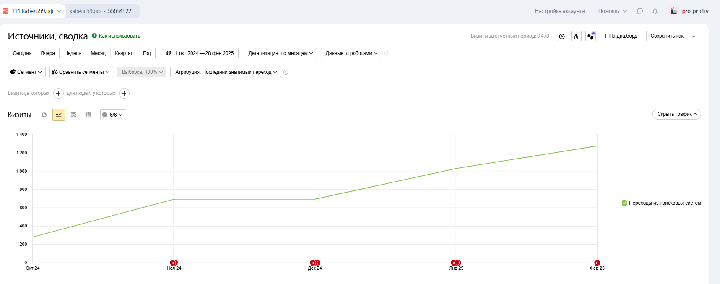Open the 'Детализация: по месяцам' dropdown
Image resolution: width=720 pixels, height=284 pixels.
280,53
